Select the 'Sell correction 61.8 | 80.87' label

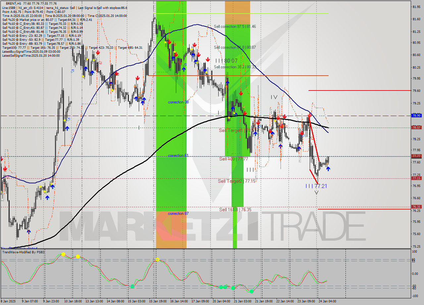(x=235, y=47)
